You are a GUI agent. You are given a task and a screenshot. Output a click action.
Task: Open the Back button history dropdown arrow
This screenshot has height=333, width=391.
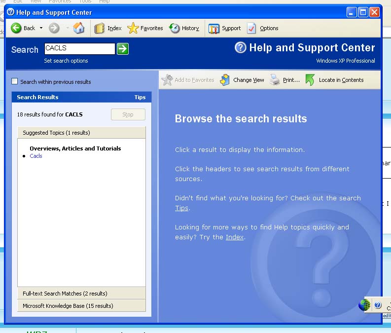(41, 28)
